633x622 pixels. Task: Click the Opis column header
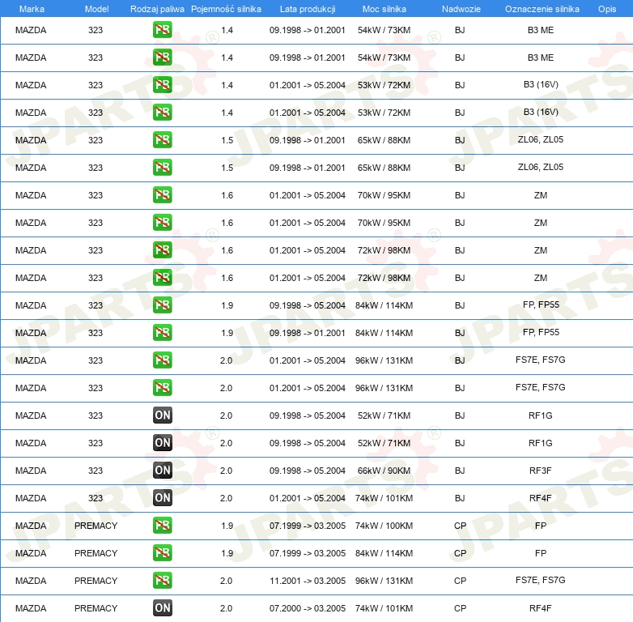click(x=607, y=9)
